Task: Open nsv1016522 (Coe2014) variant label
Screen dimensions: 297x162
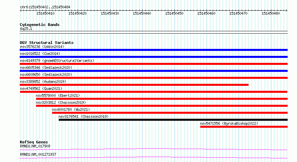Action: tap(40, 54)
